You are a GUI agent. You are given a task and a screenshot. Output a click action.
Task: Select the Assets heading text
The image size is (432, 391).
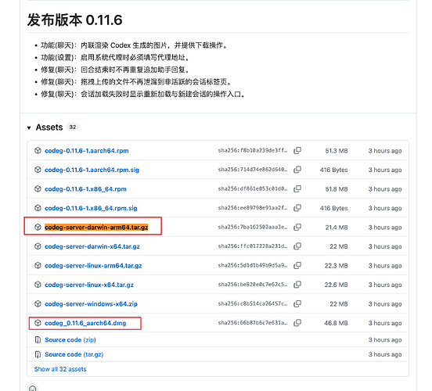coord(49,127)
